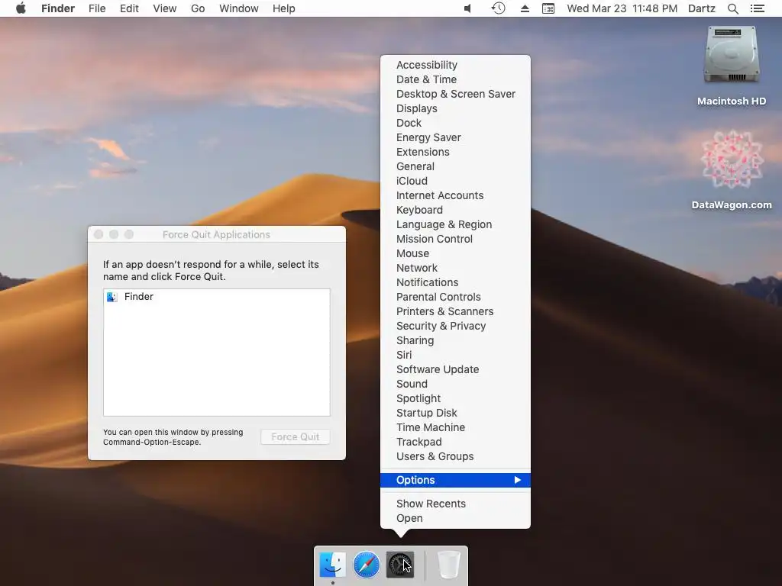Select Finder icon in Force Quit list

click(x=111, y=297)
